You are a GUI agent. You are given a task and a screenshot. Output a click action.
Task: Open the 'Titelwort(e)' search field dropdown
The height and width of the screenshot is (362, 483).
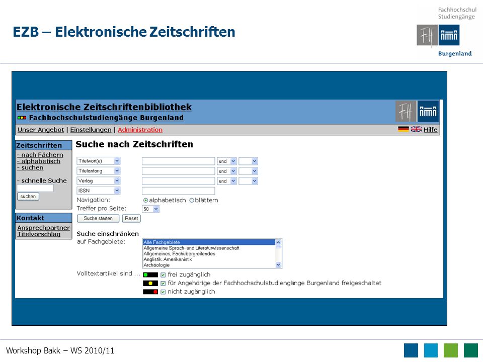(99, 161)
